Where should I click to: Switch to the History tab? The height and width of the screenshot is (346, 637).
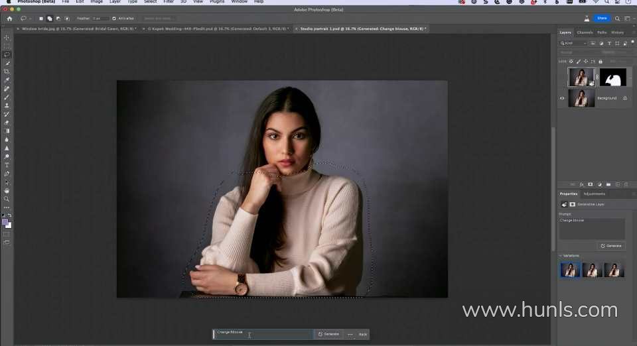[617, 32]
